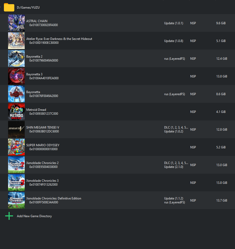
Task: Click the Xenoblade Chronicles 3 cover art
Action: click(x=16, y=183)
